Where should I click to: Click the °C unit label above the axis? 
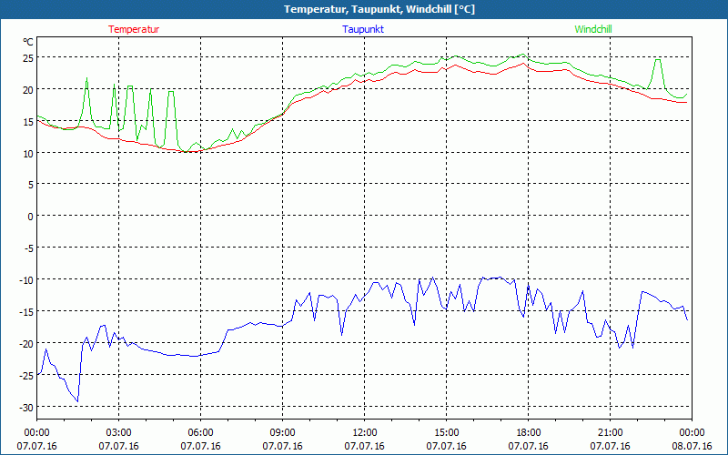[x=28, y=42]
